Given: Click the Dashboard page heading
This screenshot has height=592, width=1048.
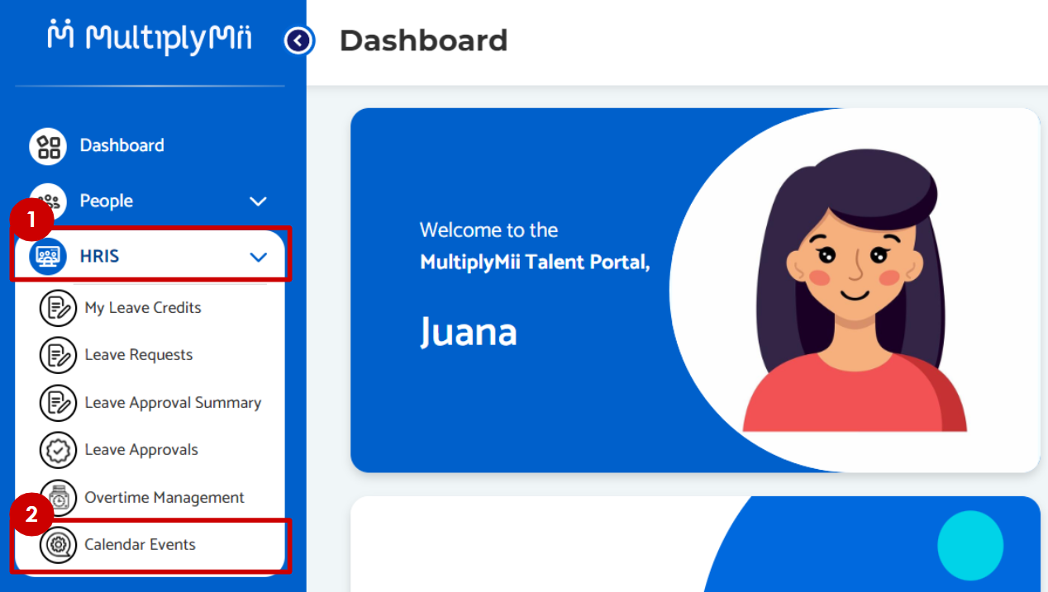Looking at the screenshot, I should [423, 40].
